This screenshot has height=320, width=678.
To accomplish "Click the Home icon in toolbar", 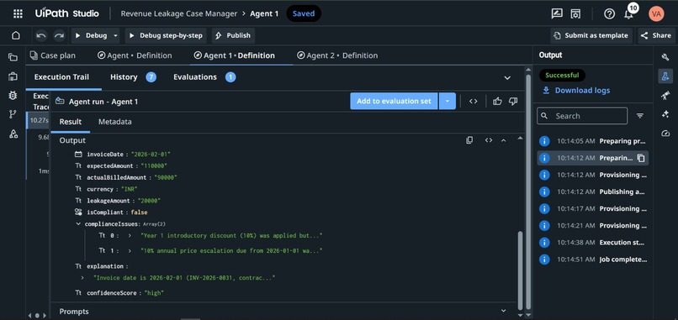I will [x=16, y=35].
